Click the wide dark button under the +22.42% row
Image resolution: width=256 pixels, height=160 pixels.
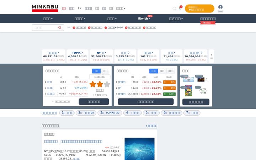tap(146, 102)
